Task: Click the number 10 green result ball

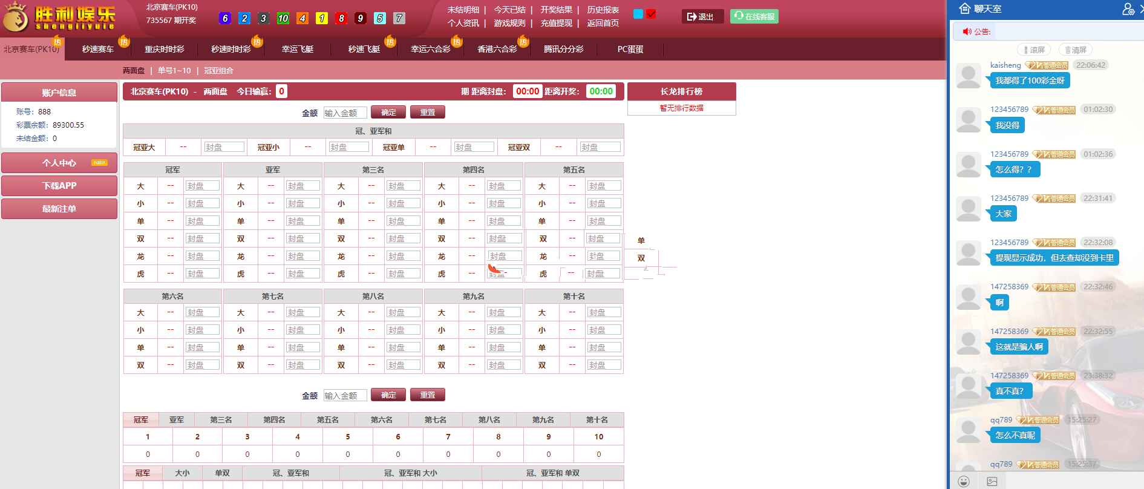Action: click(x=283, y=18)
